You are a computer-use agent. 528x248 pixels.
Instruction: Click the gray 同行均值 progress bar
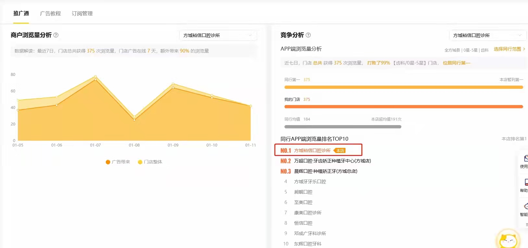click(x=343, y=127)
